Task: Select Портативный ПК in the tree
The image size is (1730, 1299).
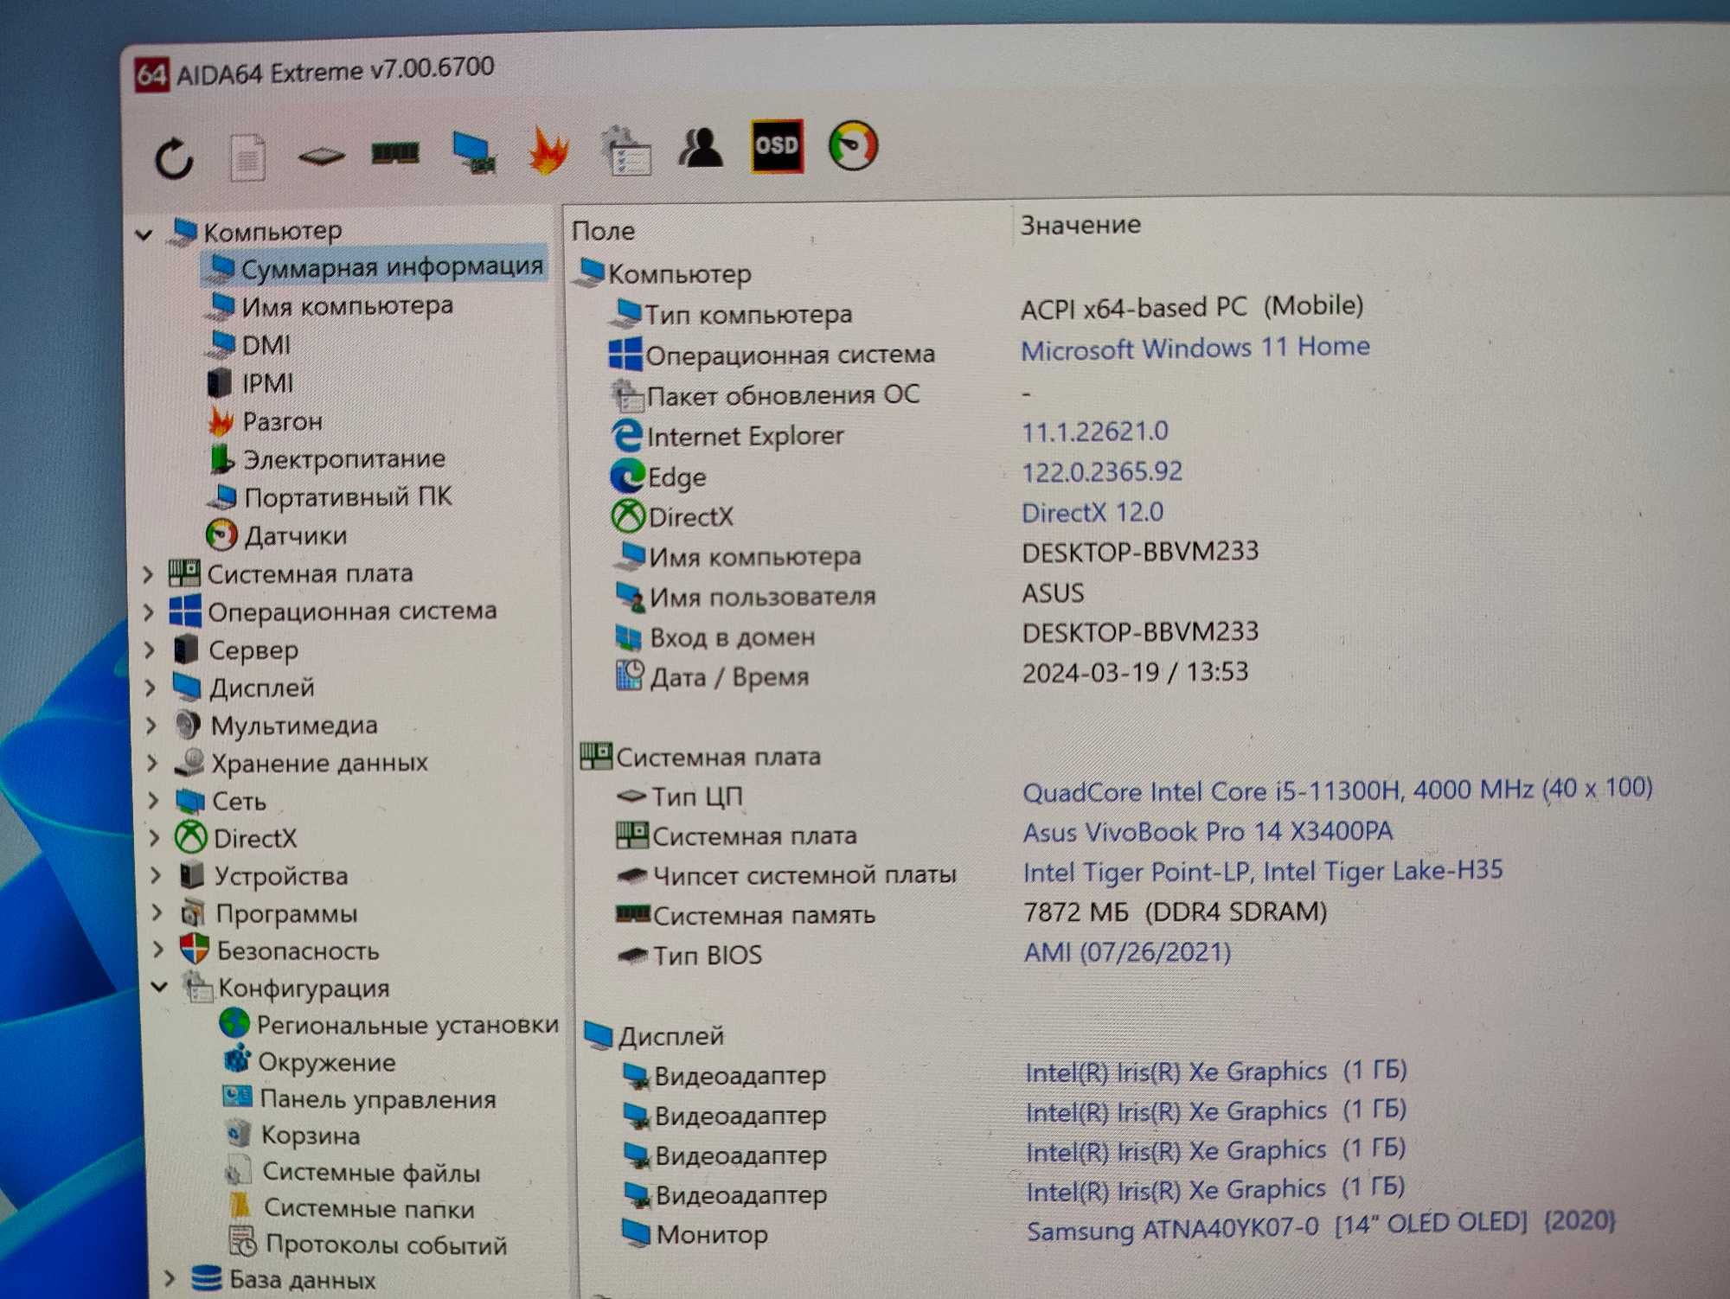Action: [348, 496]
